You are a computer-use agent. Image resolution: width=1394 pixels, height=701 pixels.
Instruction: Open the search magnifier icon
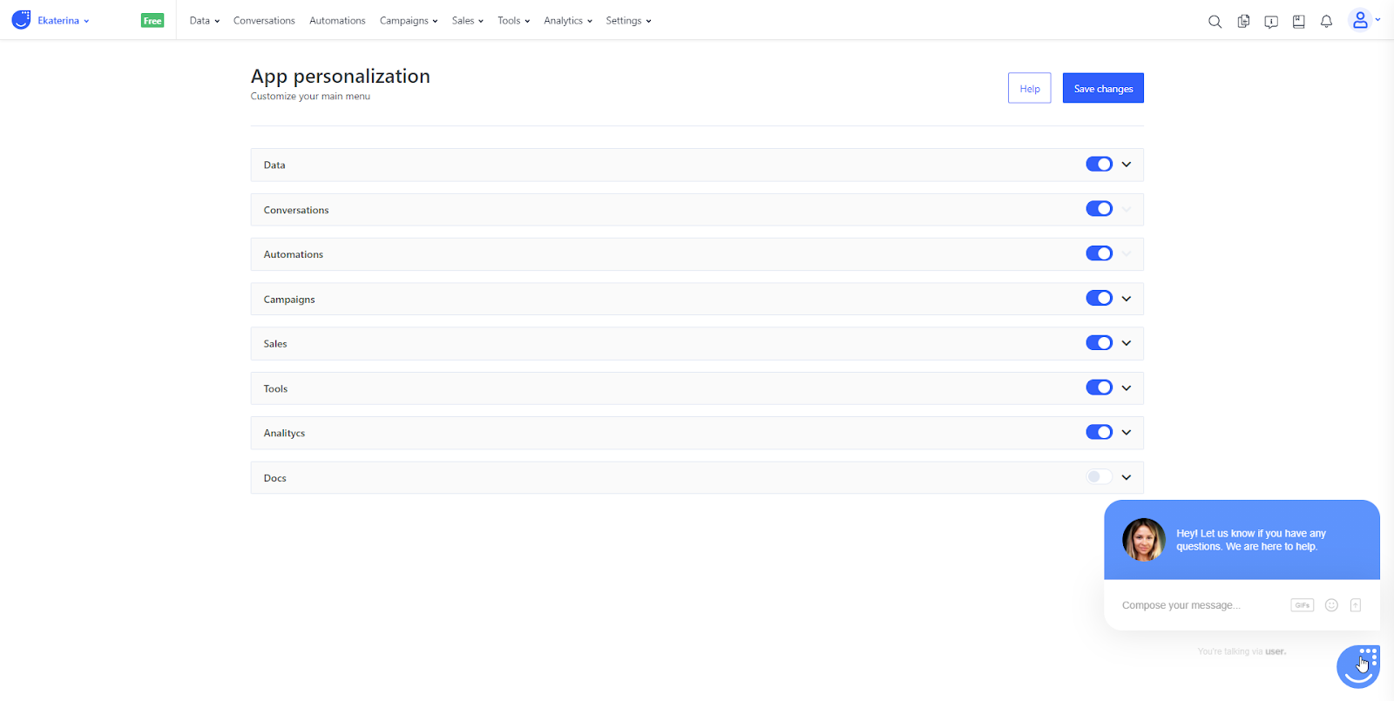tap(1215, 21)
